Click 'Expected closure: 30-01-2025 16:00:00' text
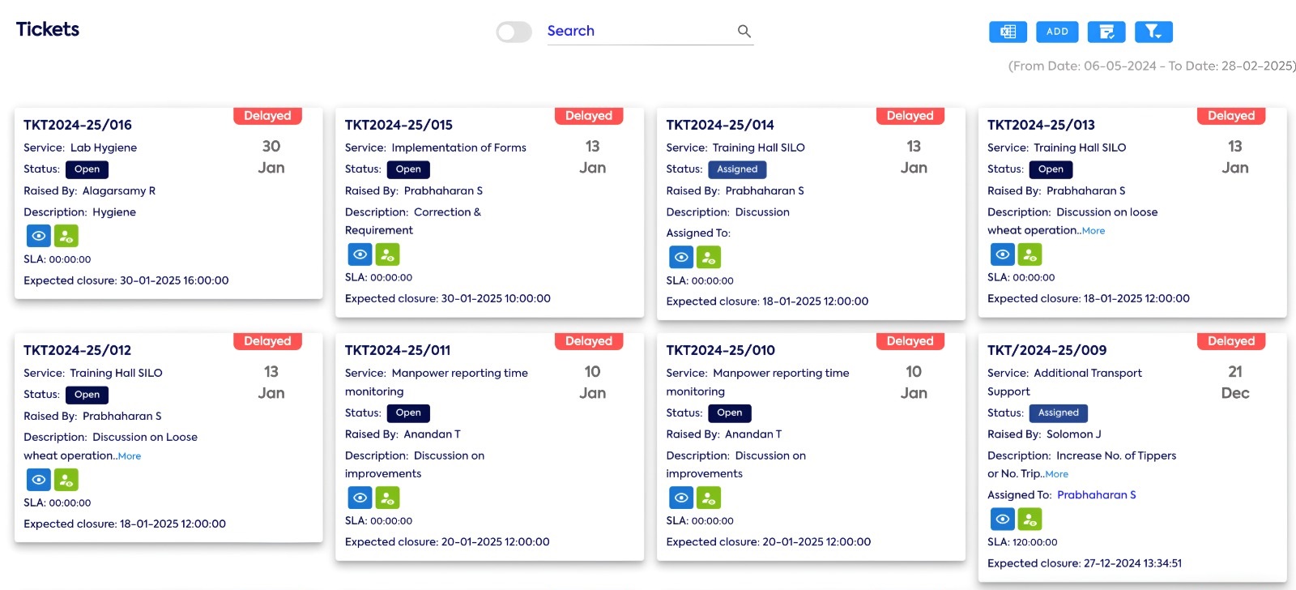The height and width of the screenshot is (590, 1296). [126, 280]
